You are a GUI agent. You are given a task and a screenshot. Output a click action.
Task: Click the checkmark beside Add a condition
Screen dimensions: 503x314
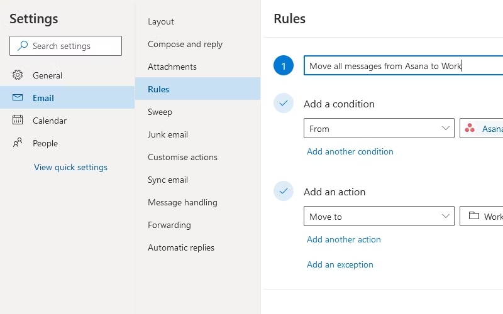284,104
